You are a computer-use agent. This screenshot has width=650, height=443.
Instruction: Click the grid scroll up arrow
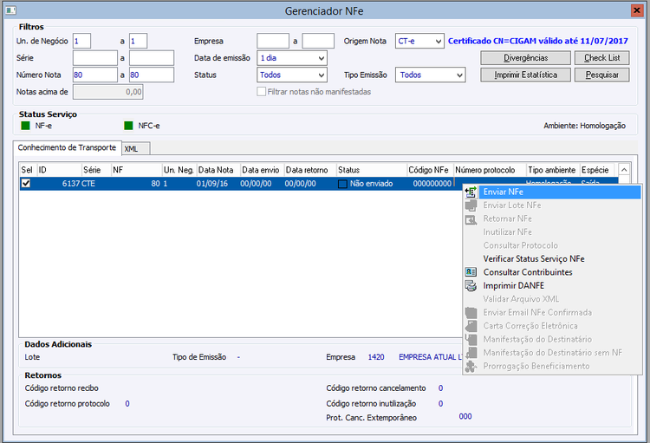(624, 170)
